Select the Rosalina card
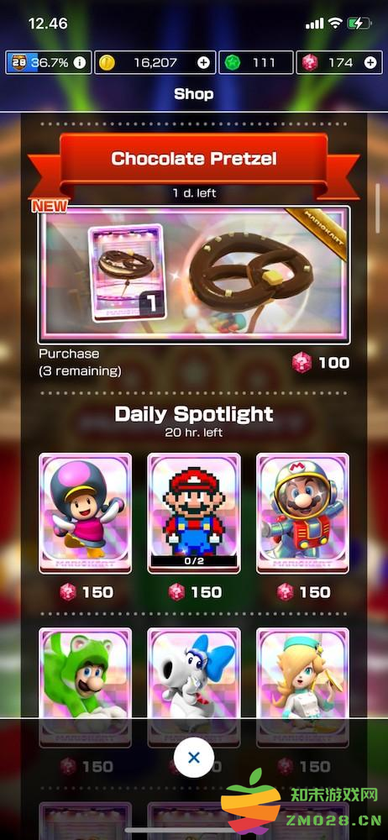Image resolution: width=388 pixels, height=840 pixels. click(x=303, y=687)
